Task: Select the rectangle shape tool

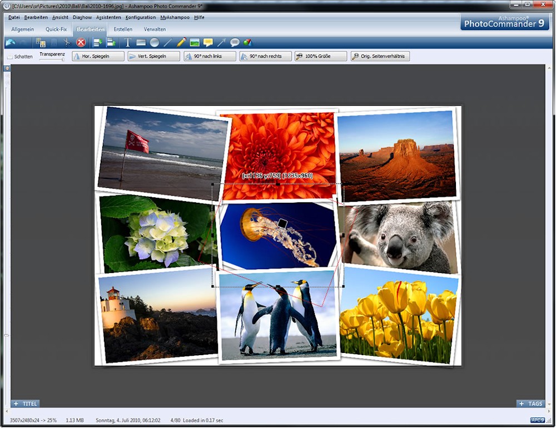Action: 141,42
